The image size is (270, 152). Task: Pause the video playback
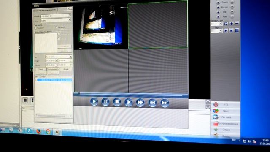pyautogui.click(x=105, y=102)
